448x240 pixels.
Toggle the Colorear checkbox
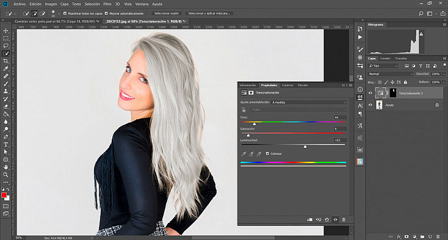(267, 154)
